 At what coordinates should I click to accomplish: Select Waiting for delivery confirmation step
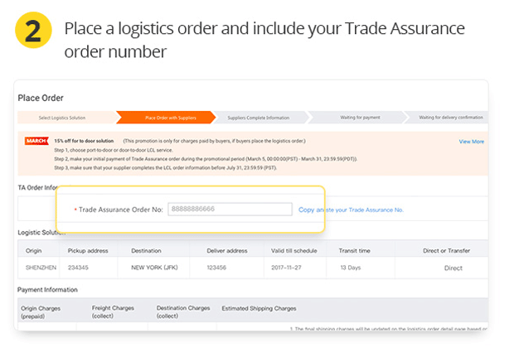(x=452, y=118)
